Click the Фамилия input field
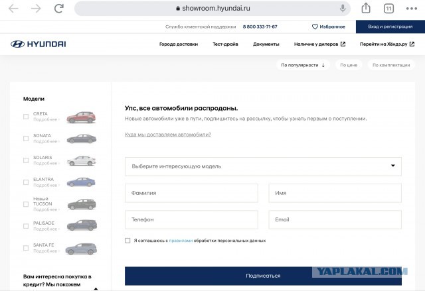Image resolution: width=425 pixels, height=291 pixels. (x=191, y=193)
